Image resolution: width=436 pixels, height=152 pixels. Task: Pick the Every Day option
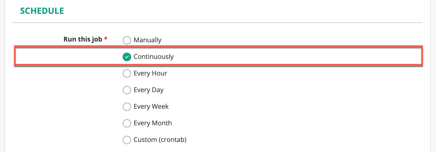click(127, 90)
